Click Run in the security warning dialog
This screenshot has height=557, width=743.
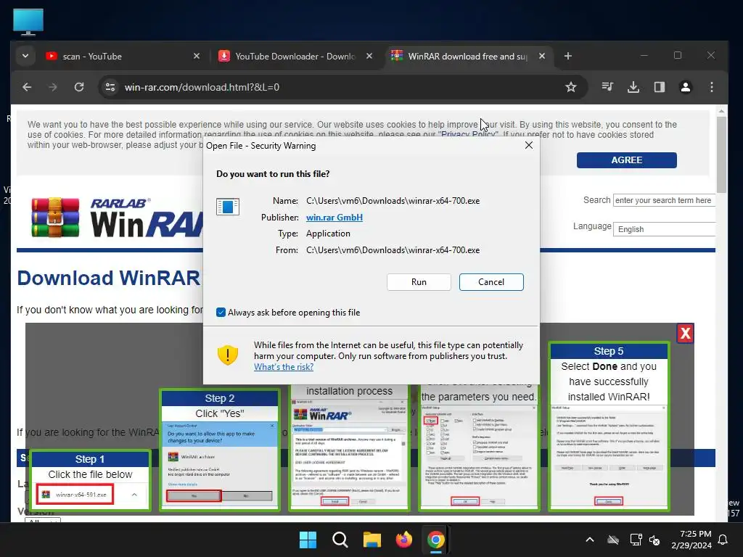click(x=419, y=282)
